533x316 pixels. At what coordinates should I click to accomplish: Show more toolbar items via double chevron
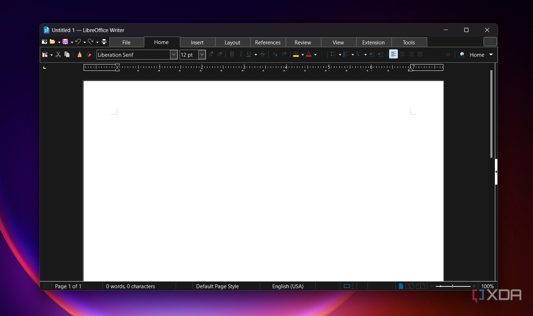click(448, 55)
